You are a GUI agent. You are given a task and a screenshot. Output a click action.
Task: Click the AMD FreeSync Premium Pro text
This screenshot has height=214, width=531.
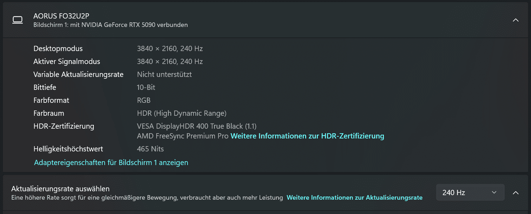[x=183, y=136]
